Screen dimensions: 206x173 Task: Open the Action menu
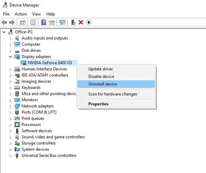[x=21, y=14]
